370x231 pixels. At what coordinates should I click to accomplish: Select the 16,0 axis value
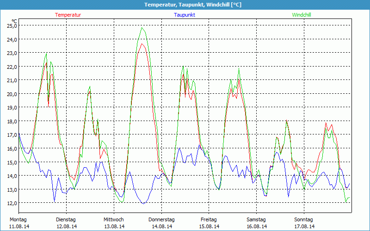point(12,149)
